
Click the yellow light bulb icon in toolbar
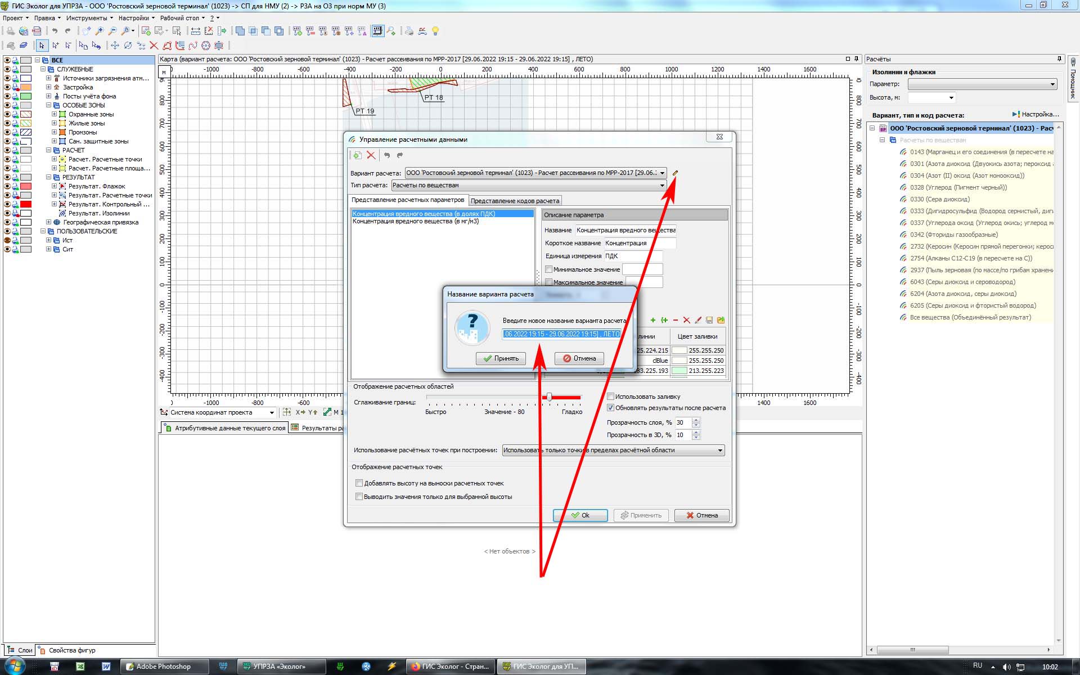tap(435, 31)
